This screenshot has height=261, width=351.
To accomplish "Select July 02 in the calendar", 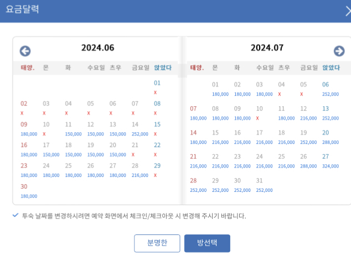I will tap(242, 89).
